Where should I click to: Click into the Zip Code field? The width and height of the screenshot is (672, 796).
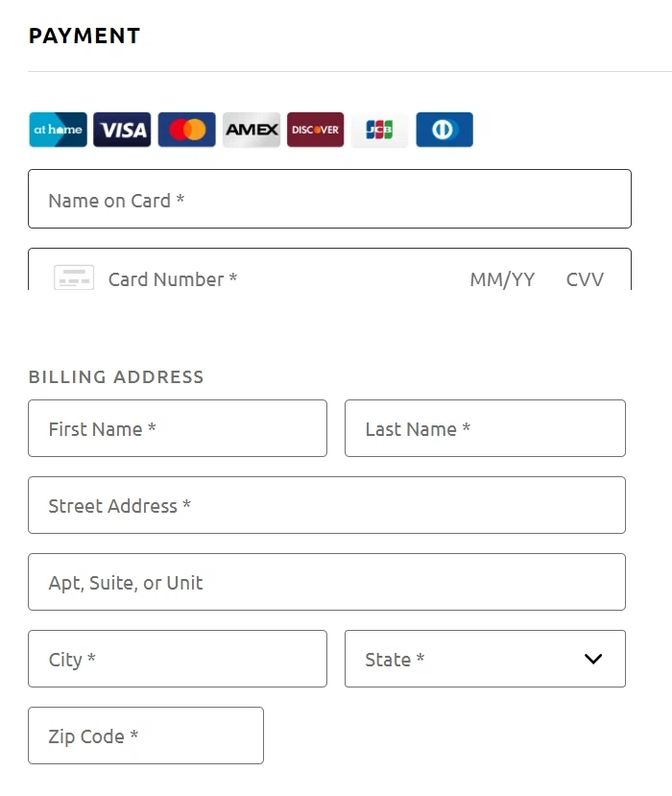click(146, 736)
